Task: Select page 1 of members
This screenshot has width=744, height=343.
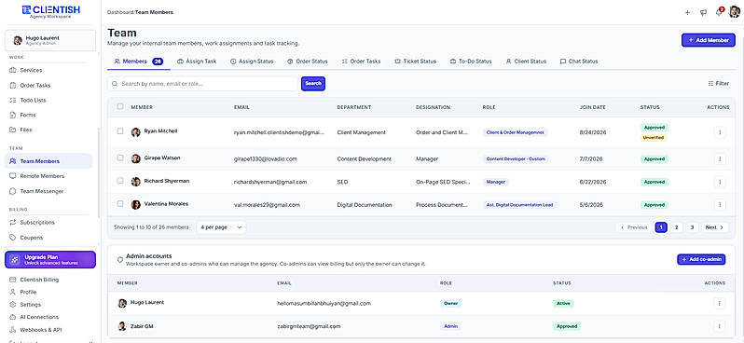Action: [661, 227]
